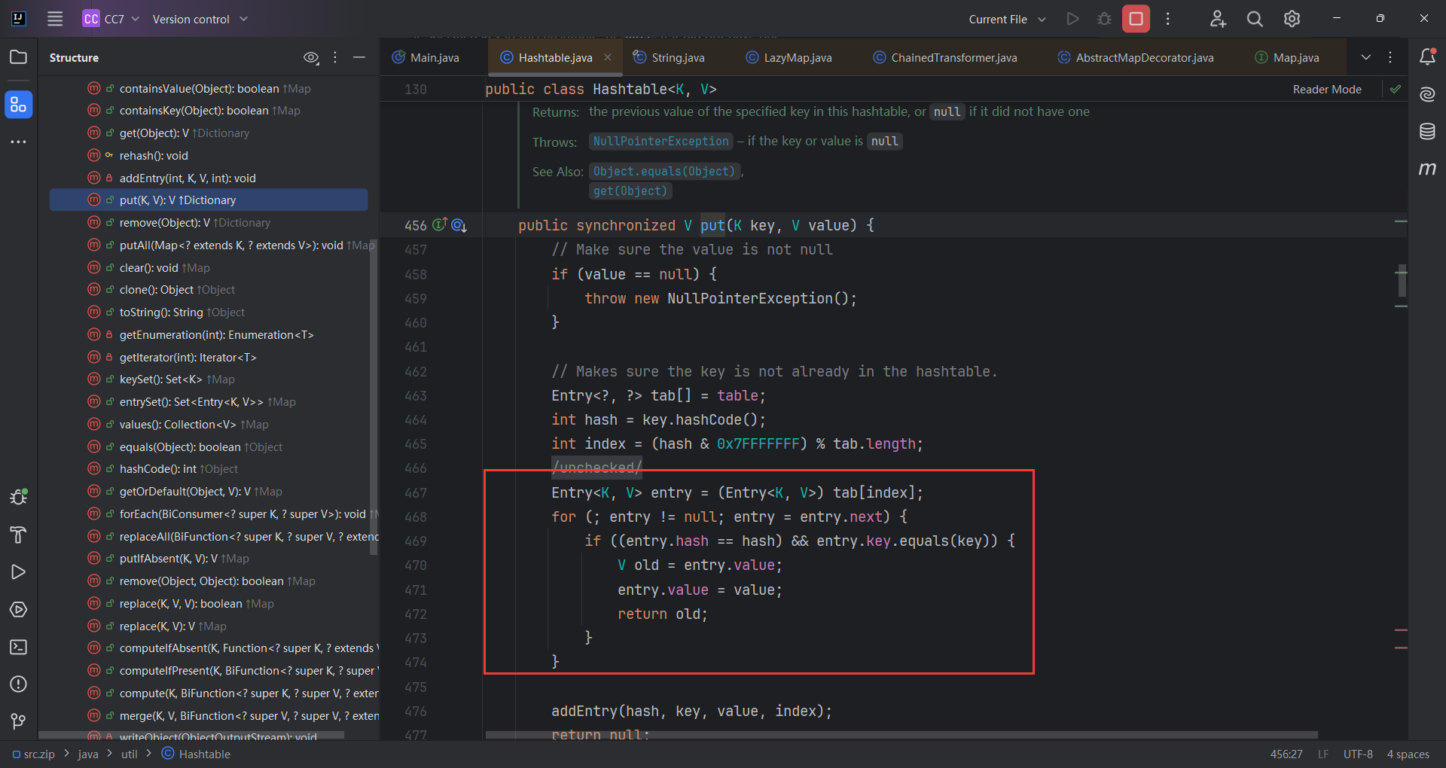Change the 4 spaces indent setting
The width and height of the screenshot is (1446, 768).
point(1408,754)
